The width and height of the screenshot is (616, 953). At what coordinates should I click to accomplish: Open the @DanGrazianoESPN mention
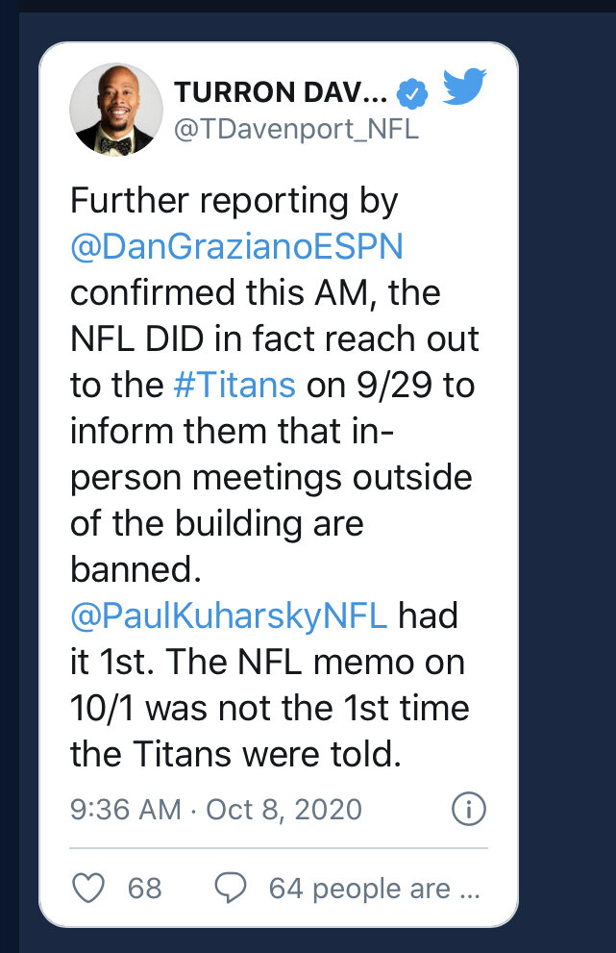pyautogui.click(x=237, y=247)
